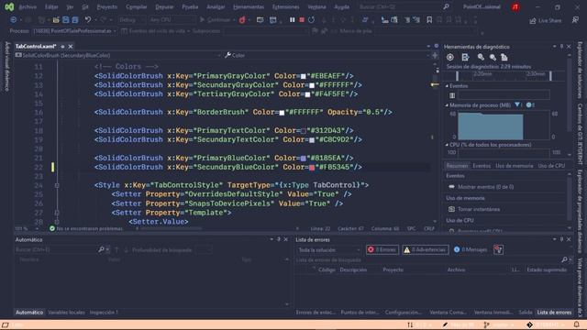The image size is (587, 330).
Task: Click the split editor icon near scrollbar
Action: pyautogui.click(x=435, y=55)
